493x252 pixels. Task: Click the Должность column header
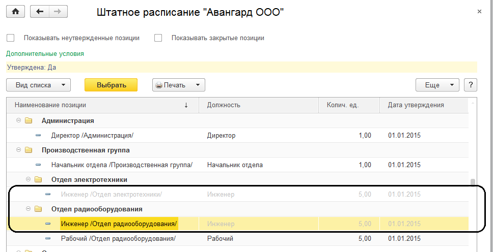point(224,105)
